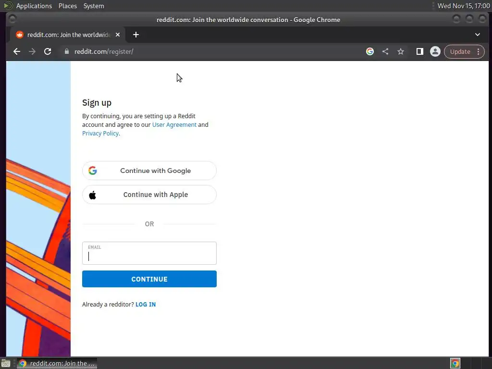Image resolution: width=492 pixels, height=369 pixels.
Task: Expand the tab search chevron
Action: tap(478, 35)
